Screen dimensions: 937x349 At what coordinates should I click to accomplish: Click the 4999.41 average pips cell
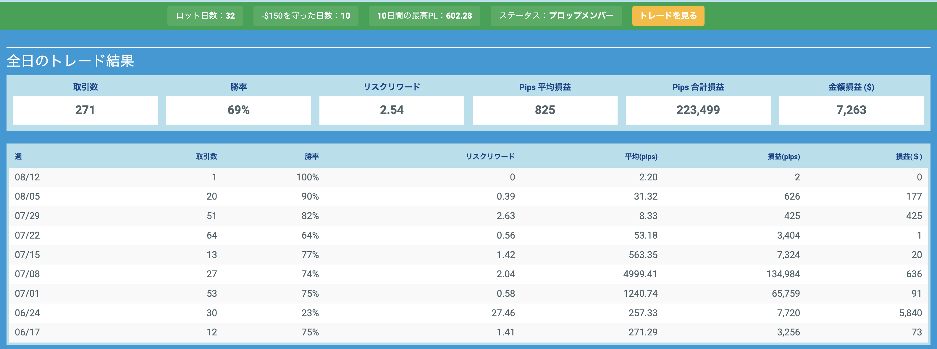tap(640, 274)
